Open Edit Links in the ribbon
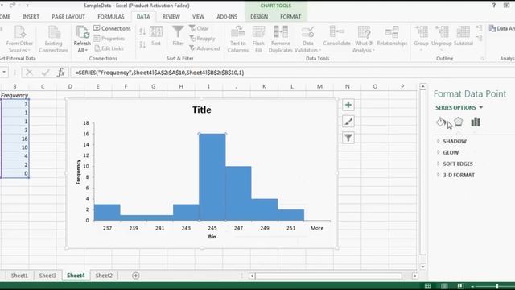The height and width of the screenshot is (290, 515). coord(109,48)
